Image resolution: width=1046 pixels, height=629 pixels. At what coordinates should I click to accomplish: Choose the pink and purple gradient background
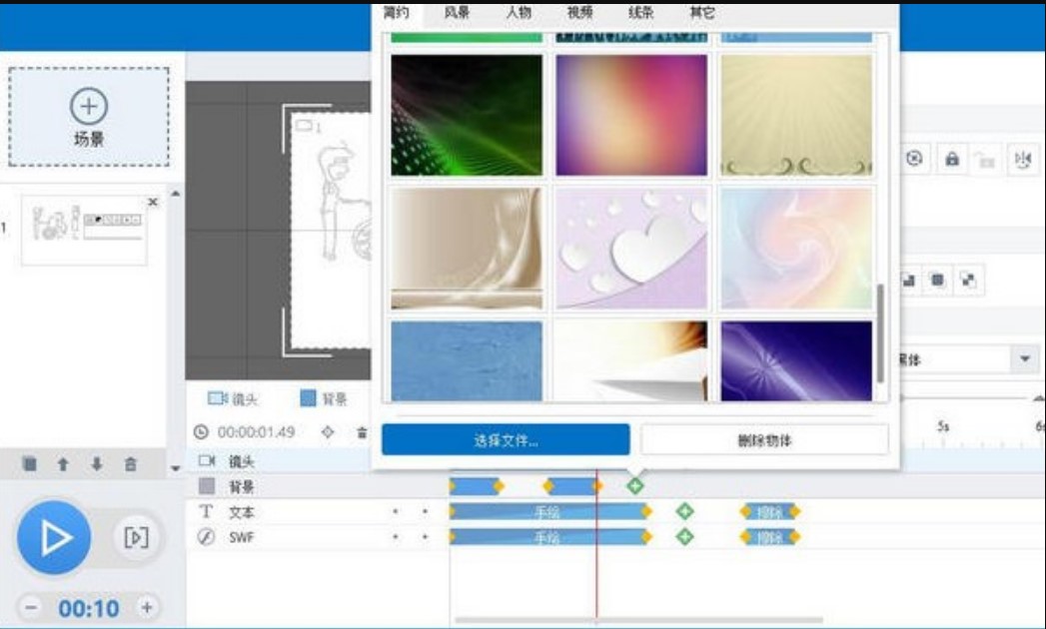click(x=631, y=115)
